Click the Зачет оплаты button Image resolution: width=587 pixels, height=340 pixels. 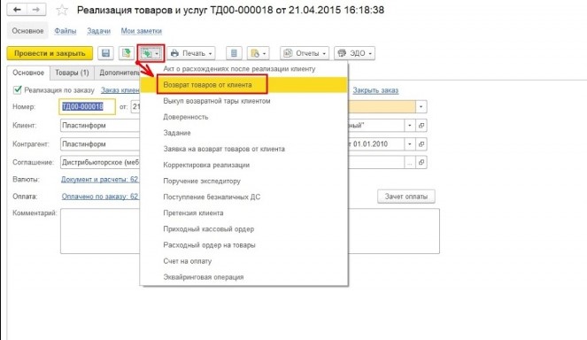406,197
